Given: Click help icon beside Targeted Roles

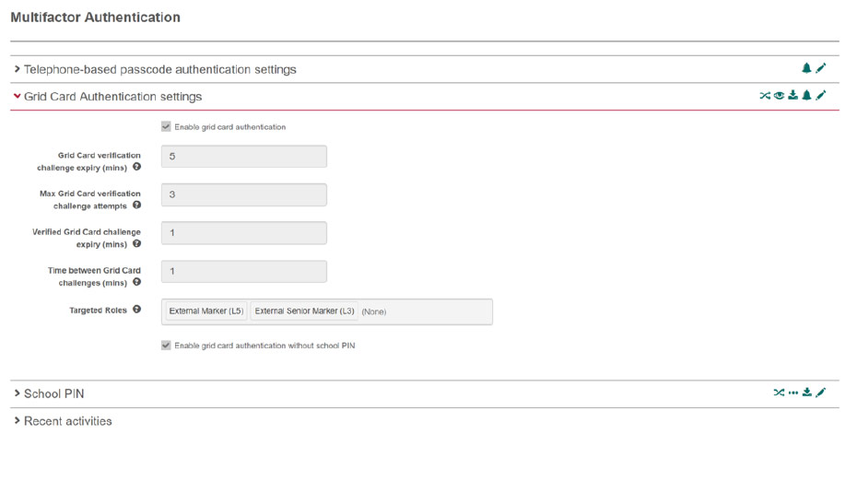Looking at the screenshot, I should coord(136,310).
